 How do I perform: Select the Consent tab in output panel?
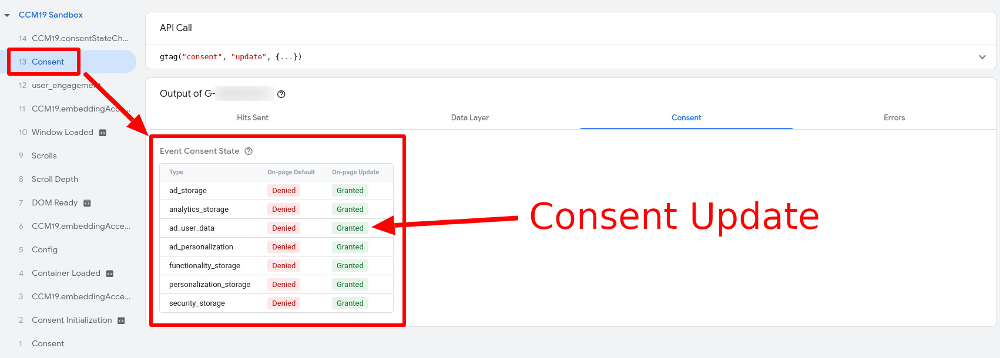(686, 118)
